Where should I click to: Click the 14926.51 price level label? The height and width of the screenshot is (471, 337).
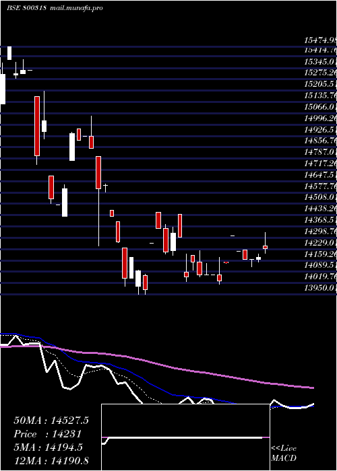click(x=320, y=130)
